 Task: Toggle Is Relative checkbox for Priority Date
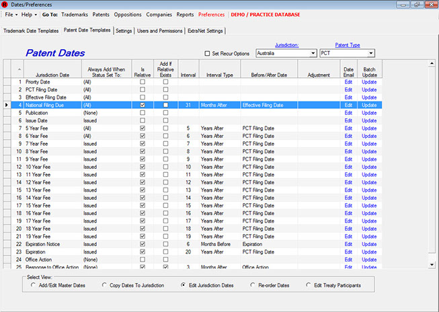[142, 82]
